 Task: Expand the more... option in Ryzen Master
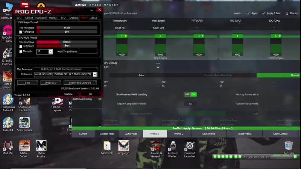238,13
